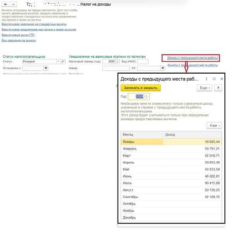Click Записать и закрыть button

(141, 88)
